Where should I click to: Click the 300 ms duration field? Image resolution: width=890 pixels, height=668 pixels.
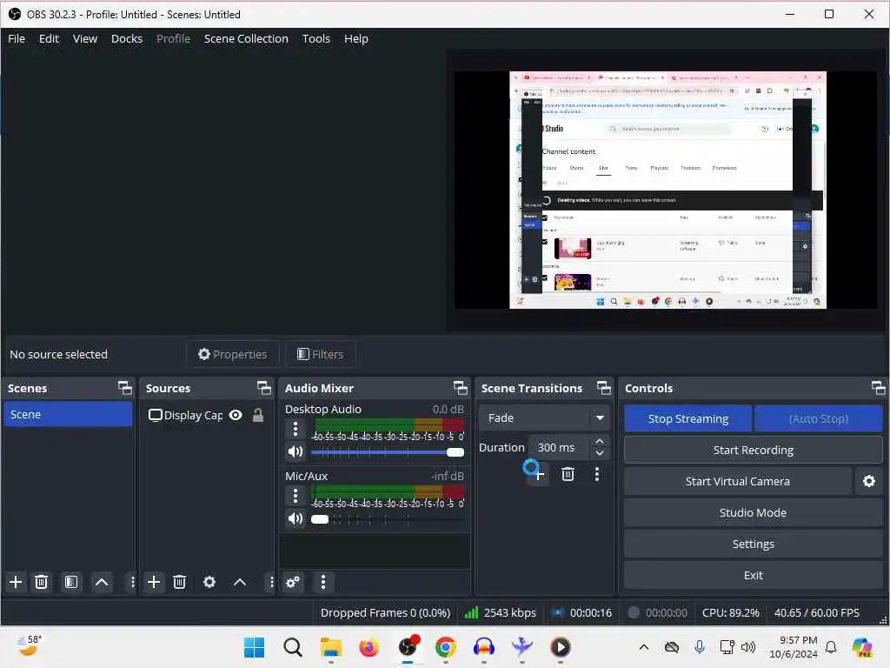[x=559, y=448]
